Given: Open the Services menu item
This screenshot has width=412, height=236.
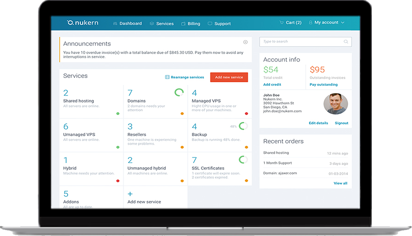Looking at the screenshot, I should click(x=161, y=24).
